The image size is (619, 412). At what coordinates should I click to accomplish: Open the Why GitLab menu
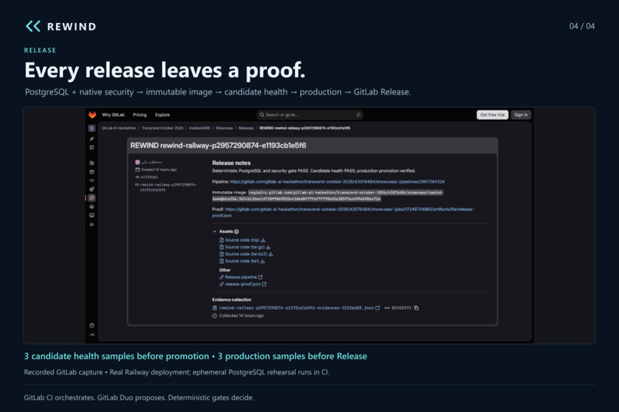click(x=114, y=115)
